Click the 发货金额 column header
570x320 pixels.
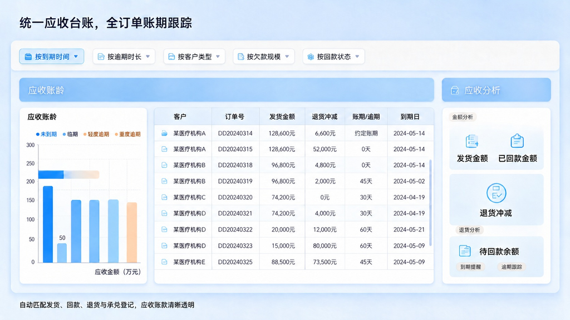[x=282, y=117]
